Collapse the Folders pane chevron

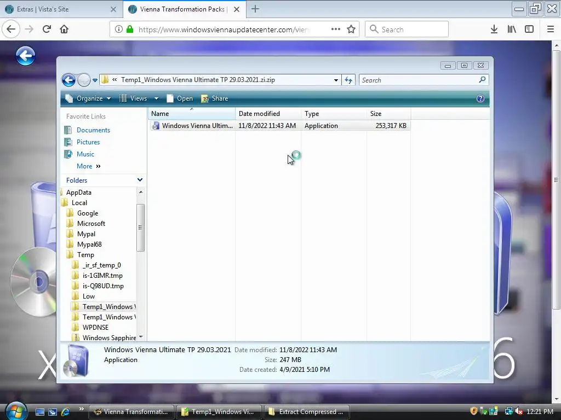(x=140, y=180)
